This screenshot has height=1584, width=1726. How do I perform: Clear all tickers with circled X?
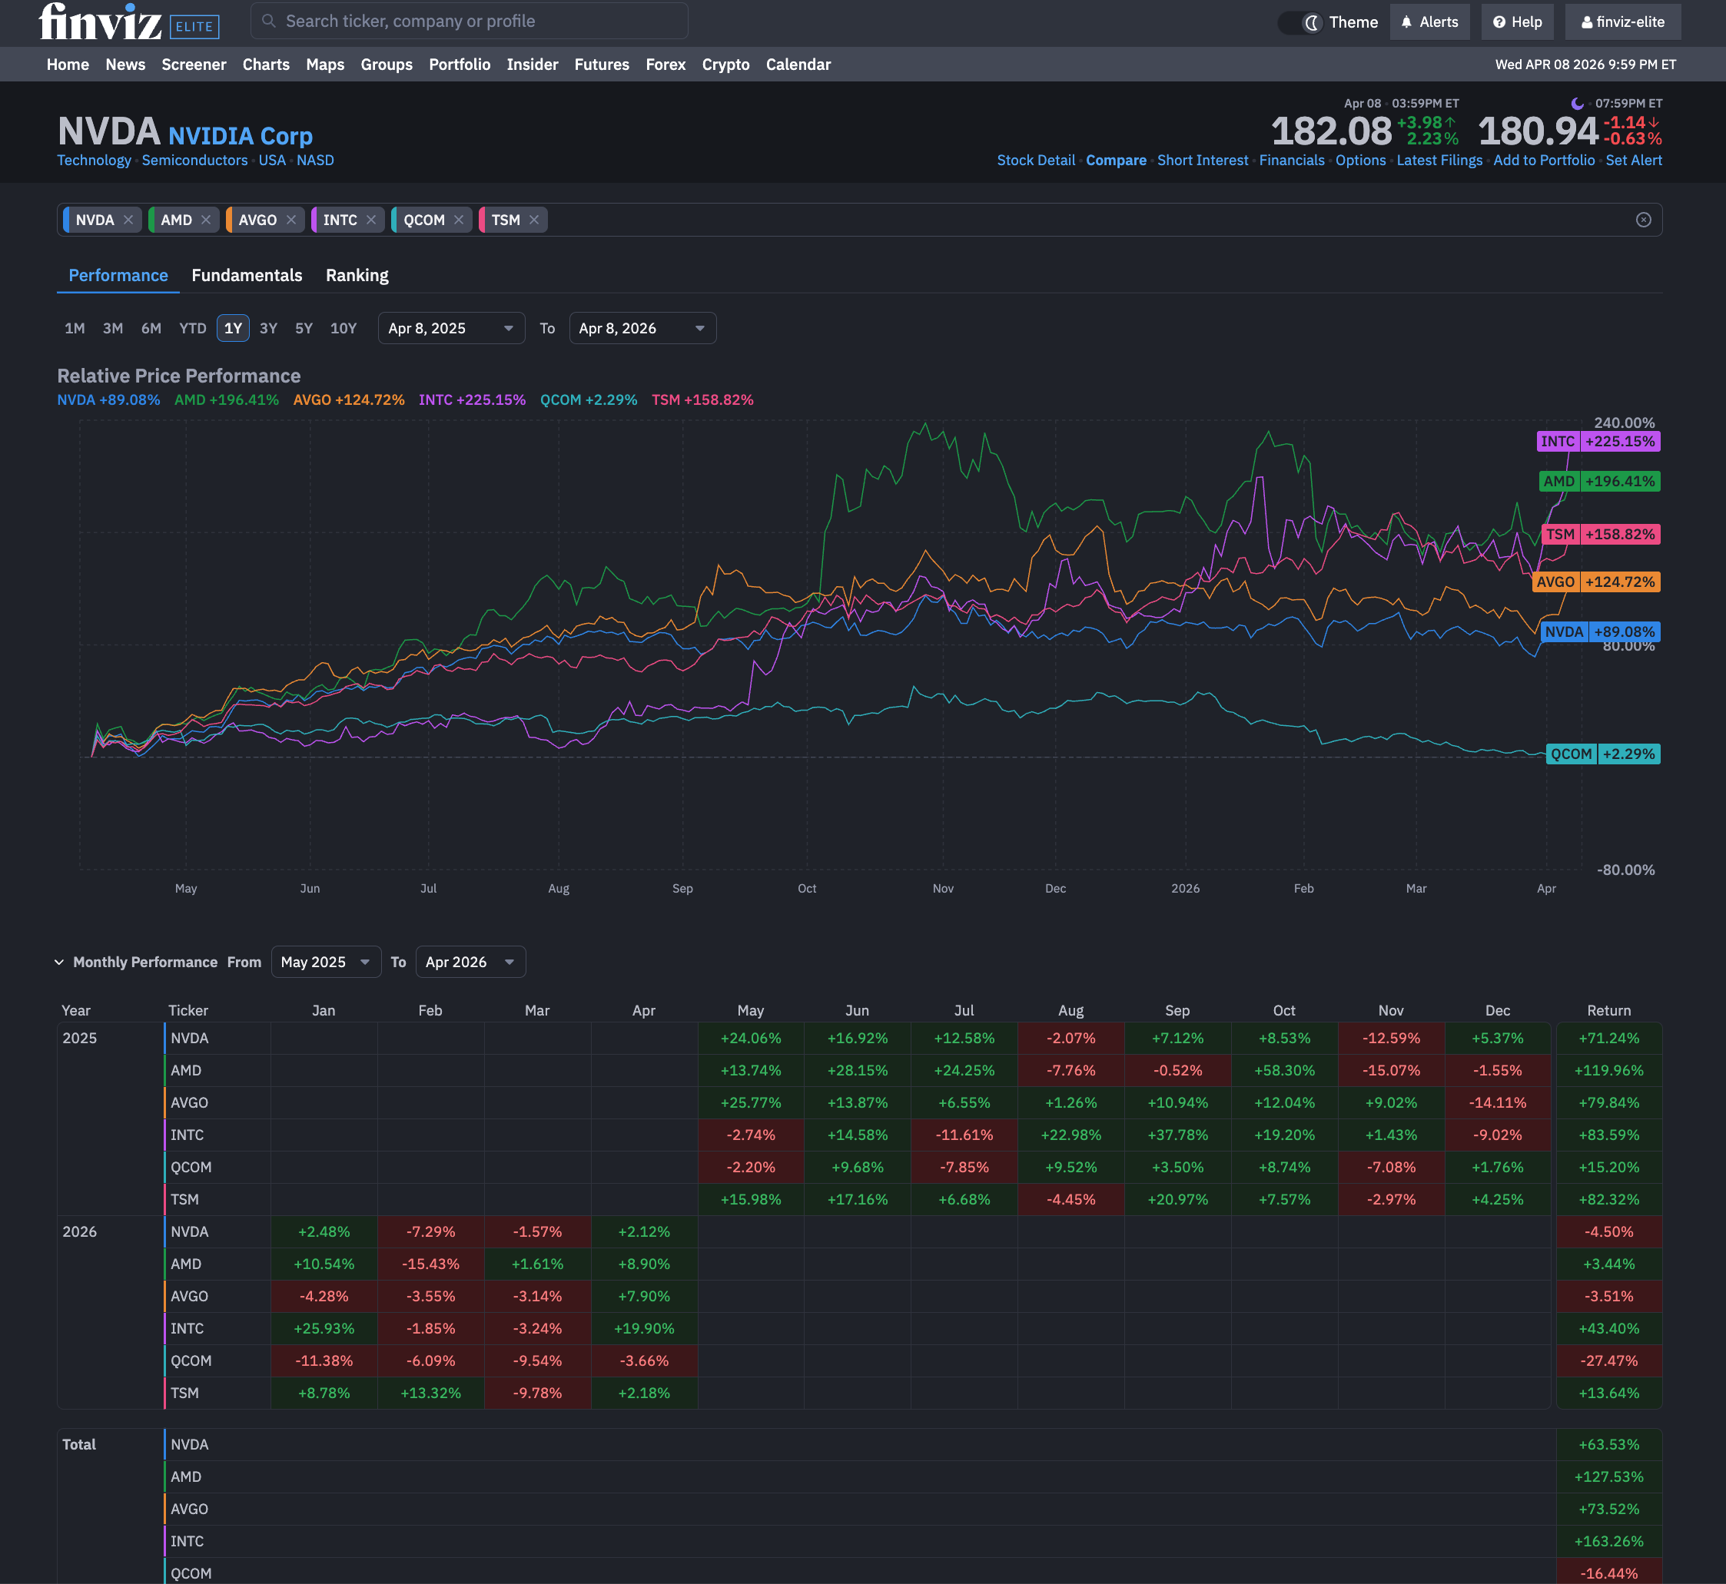[x=1643, y=220]
